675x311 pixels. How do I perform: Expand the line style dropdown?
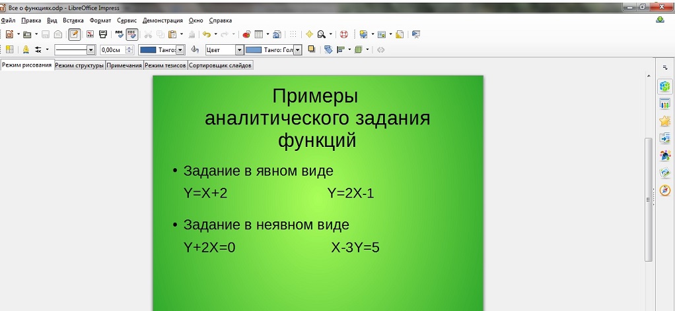pos(91,50)
